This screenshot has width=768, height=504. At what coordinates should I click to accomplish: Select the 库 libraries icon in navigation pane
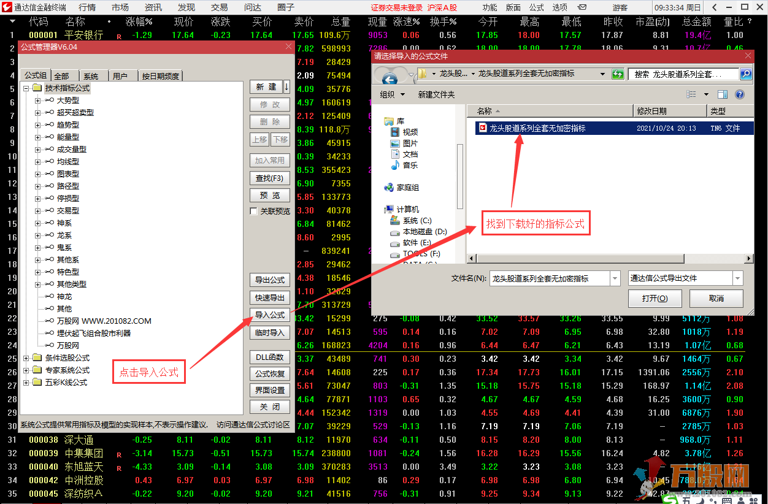pos(388,121)
